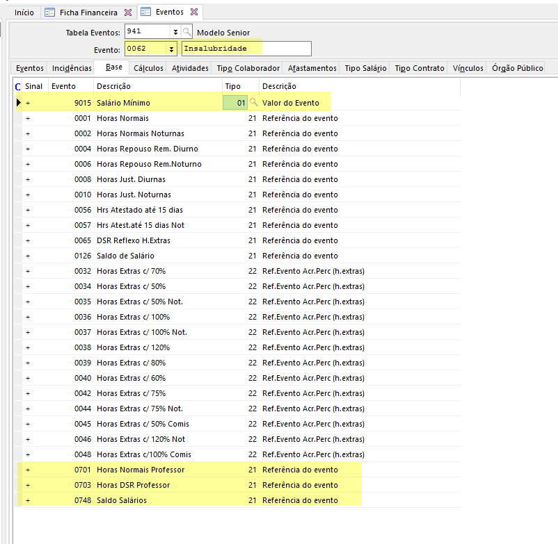Expand the Tabela Eventos dropdown arrow
Screen dimensions: 558x544
pyautogui.click(x=175, y=32)
